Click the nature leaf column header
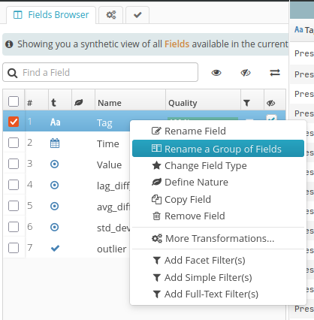Viewport: 314px width, 320px height. [79, 102]
